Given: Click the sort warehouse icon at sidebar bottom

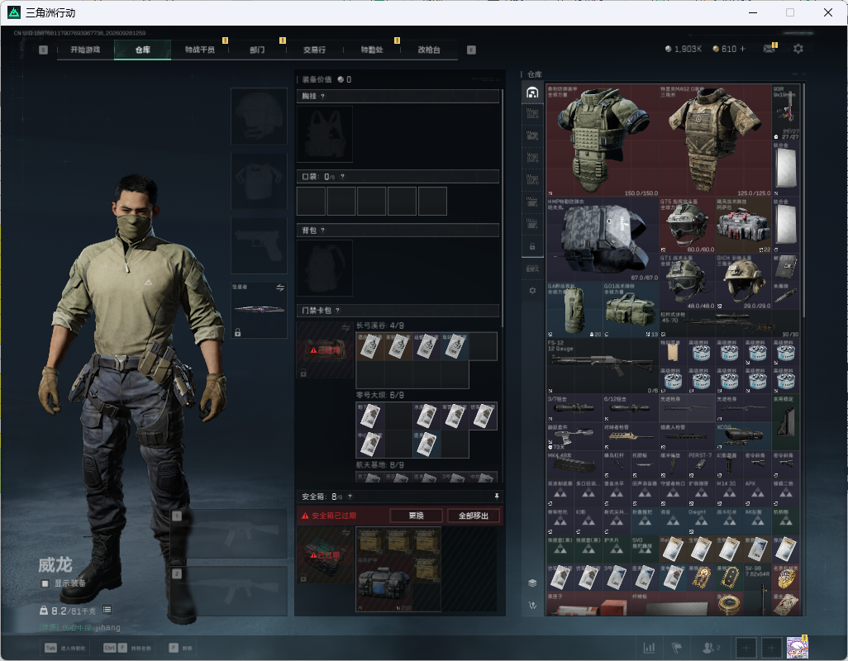Looking at the screenshot, I should point(532,605).
